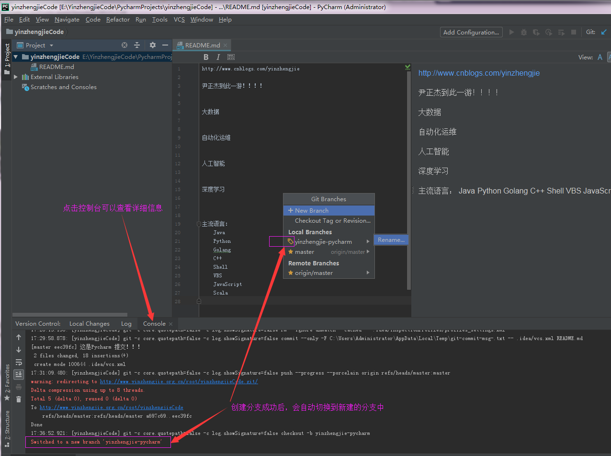611x456 pixels.
Task: Open Project panel settings gear
Action: tap(153, 45)
